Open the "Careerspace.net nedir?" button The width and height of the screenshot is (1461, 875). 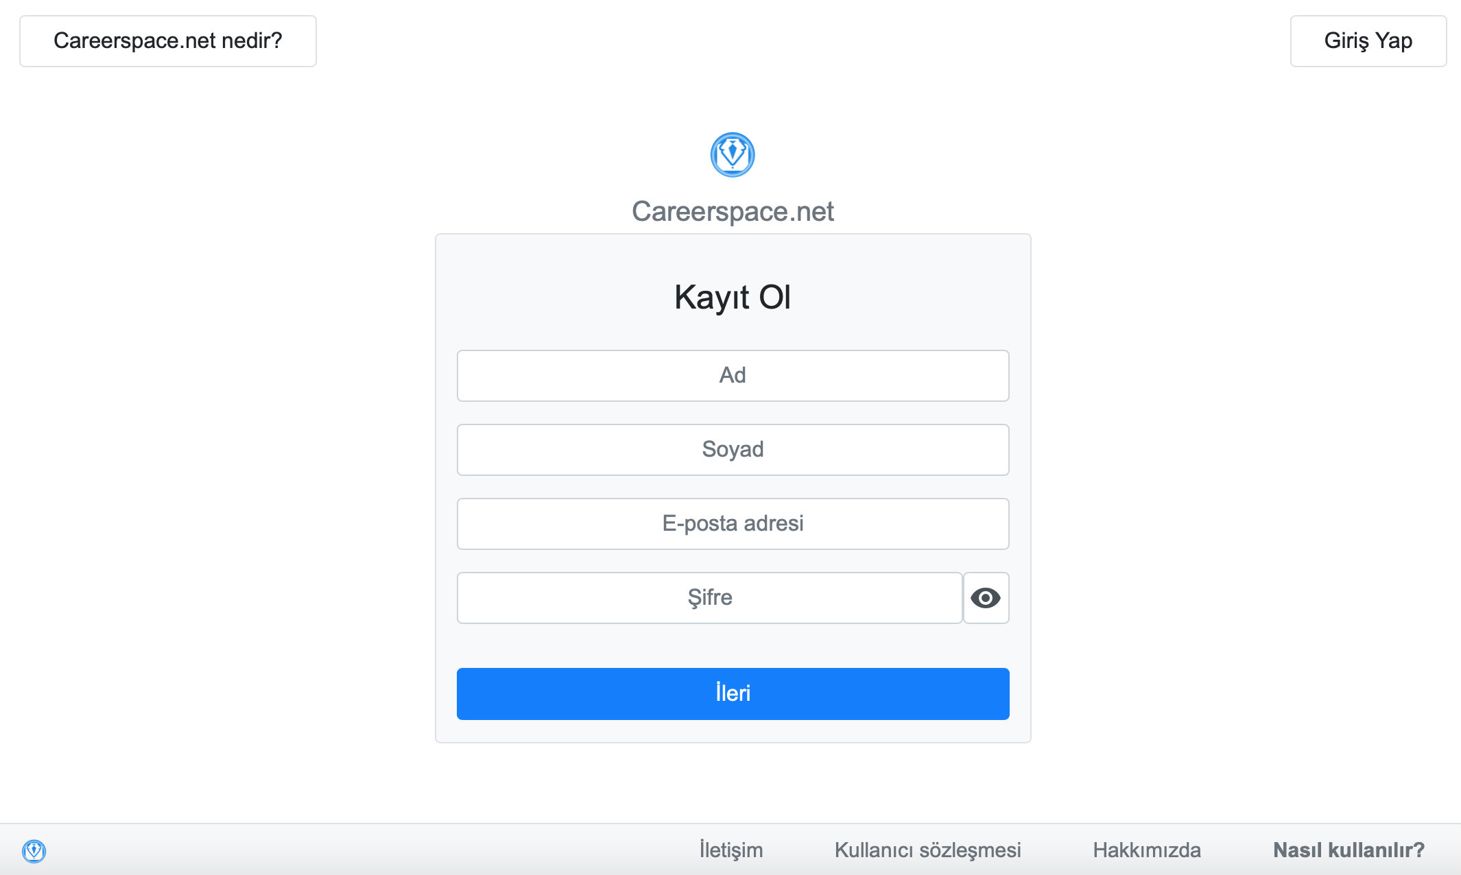coord(168,41)
